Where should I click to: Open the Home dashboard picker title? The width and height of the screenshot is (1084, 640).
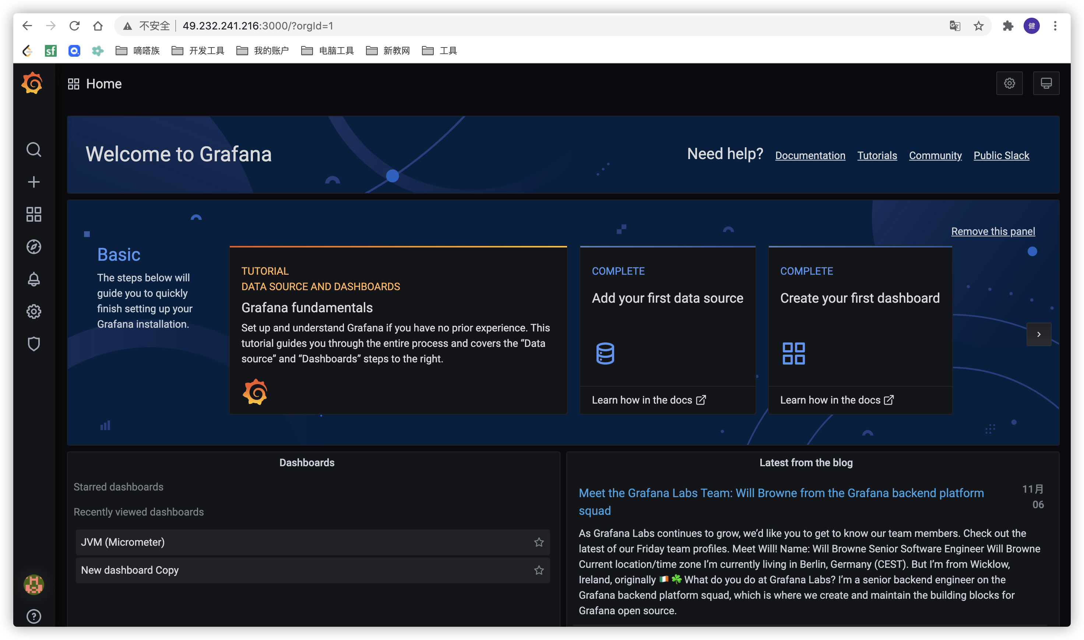(x=104, y=84)
